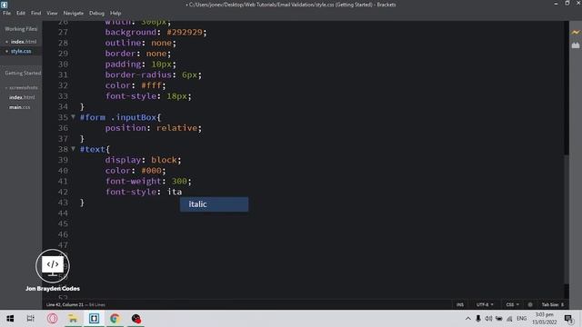Screen dimensions: 582x327
Task: Click on 'position: relative;' on line 36
Action: click(x=154, y=128)
